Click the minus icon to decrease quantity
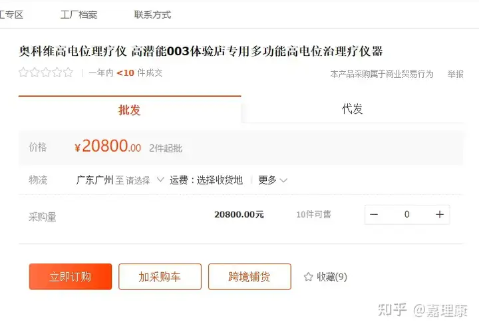The width and height of the screenshot is (479, 330). 374,214
